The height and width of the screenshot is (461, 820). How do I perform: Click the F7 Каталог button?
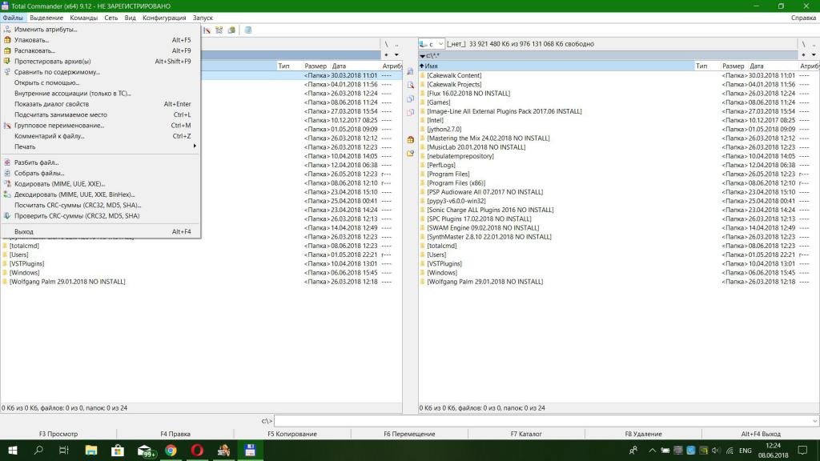(526, 434)
